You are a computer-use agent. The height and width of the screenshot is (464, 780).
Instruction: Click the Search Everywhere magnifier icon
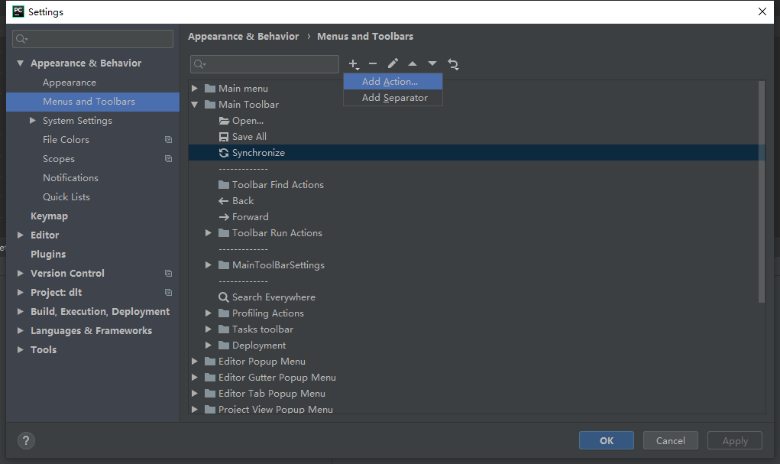pyautogui.click(x=224, y=297)
